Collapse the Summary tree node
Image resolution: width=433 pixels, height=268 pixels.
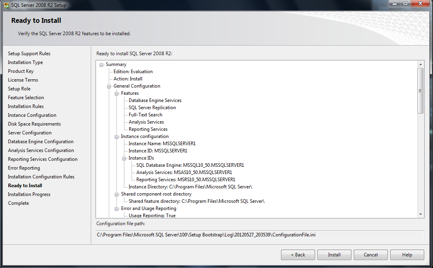(101, 65)
